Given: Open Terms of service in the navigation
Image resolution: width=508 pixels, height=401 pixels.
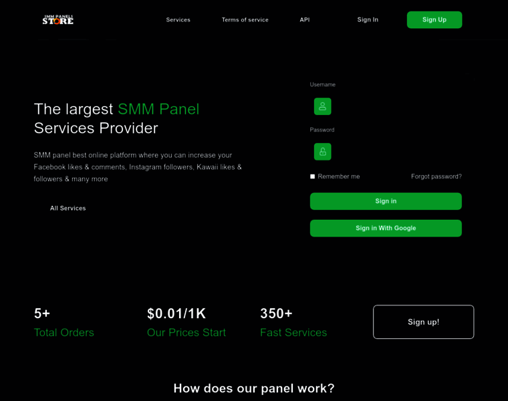Looking at the screenshot, I should pyautogui.click(x=245, y=19).
